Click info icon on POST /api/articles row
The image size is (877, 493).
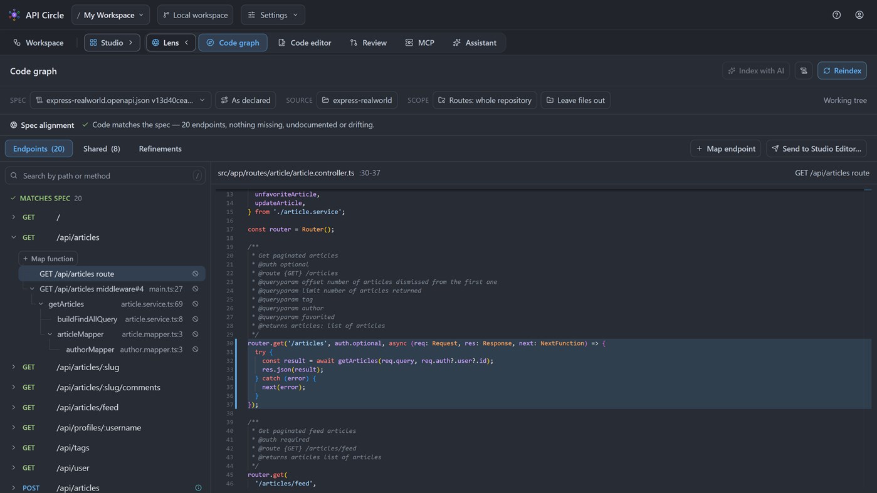(x=198, y=488)
